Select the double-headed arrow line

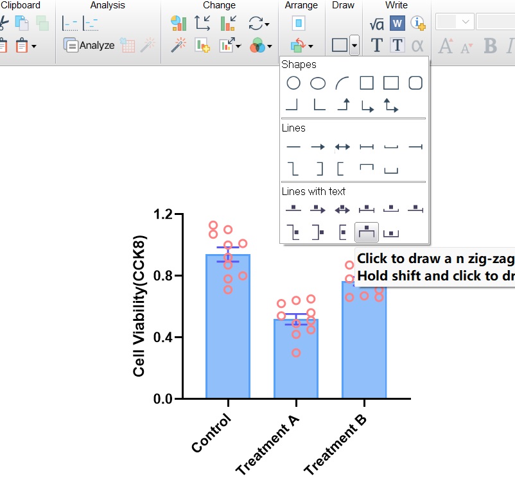[342, 147]
